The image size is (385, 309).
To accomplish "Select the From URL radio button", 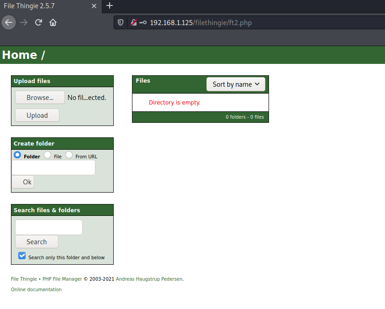I will [69, 155].
